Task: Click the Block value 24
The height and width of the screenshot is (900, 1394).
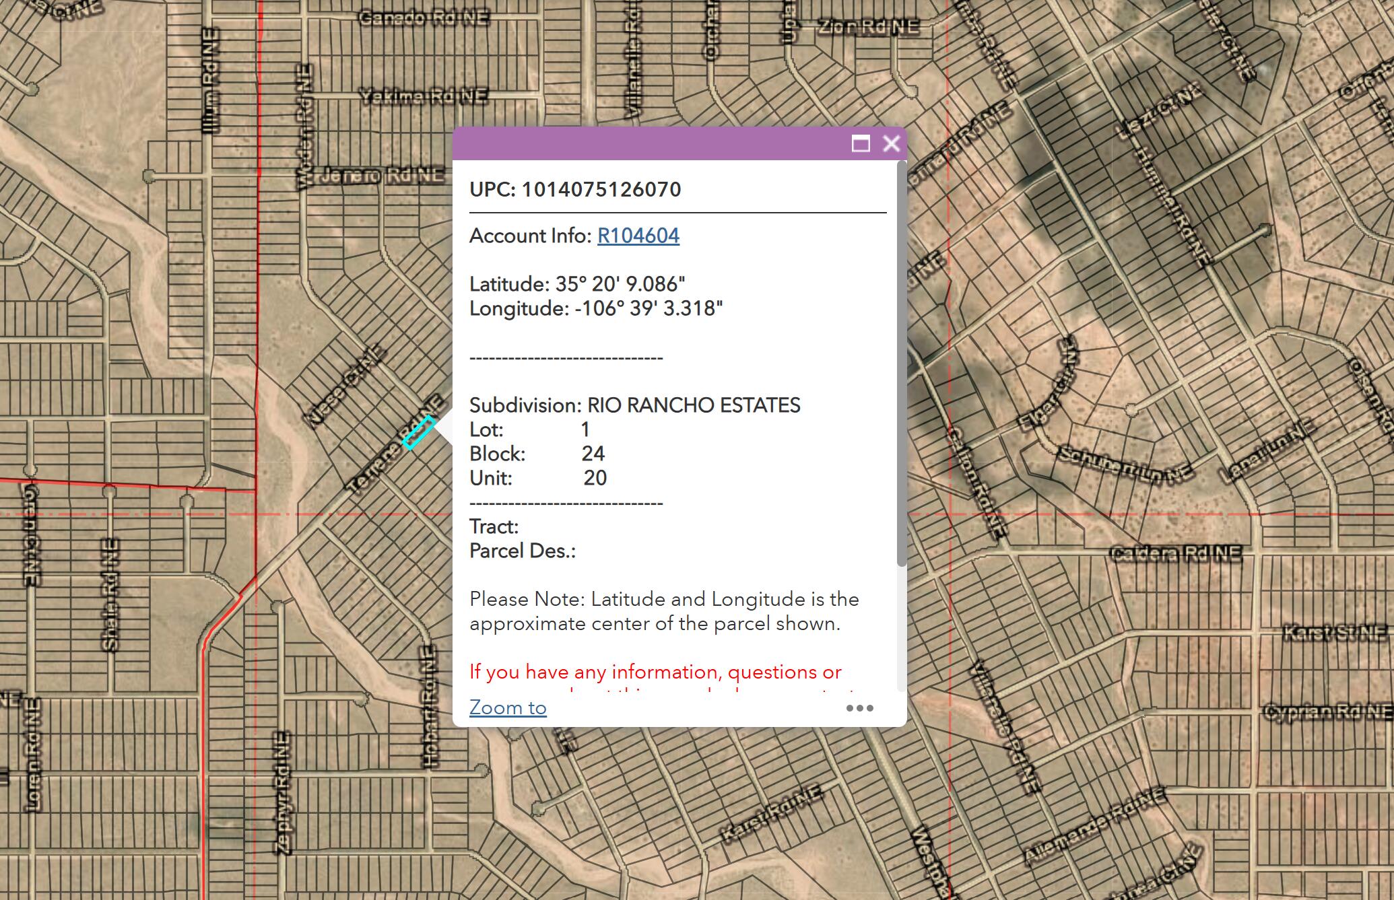Action: pyautogui.click(x=593, y=454)
